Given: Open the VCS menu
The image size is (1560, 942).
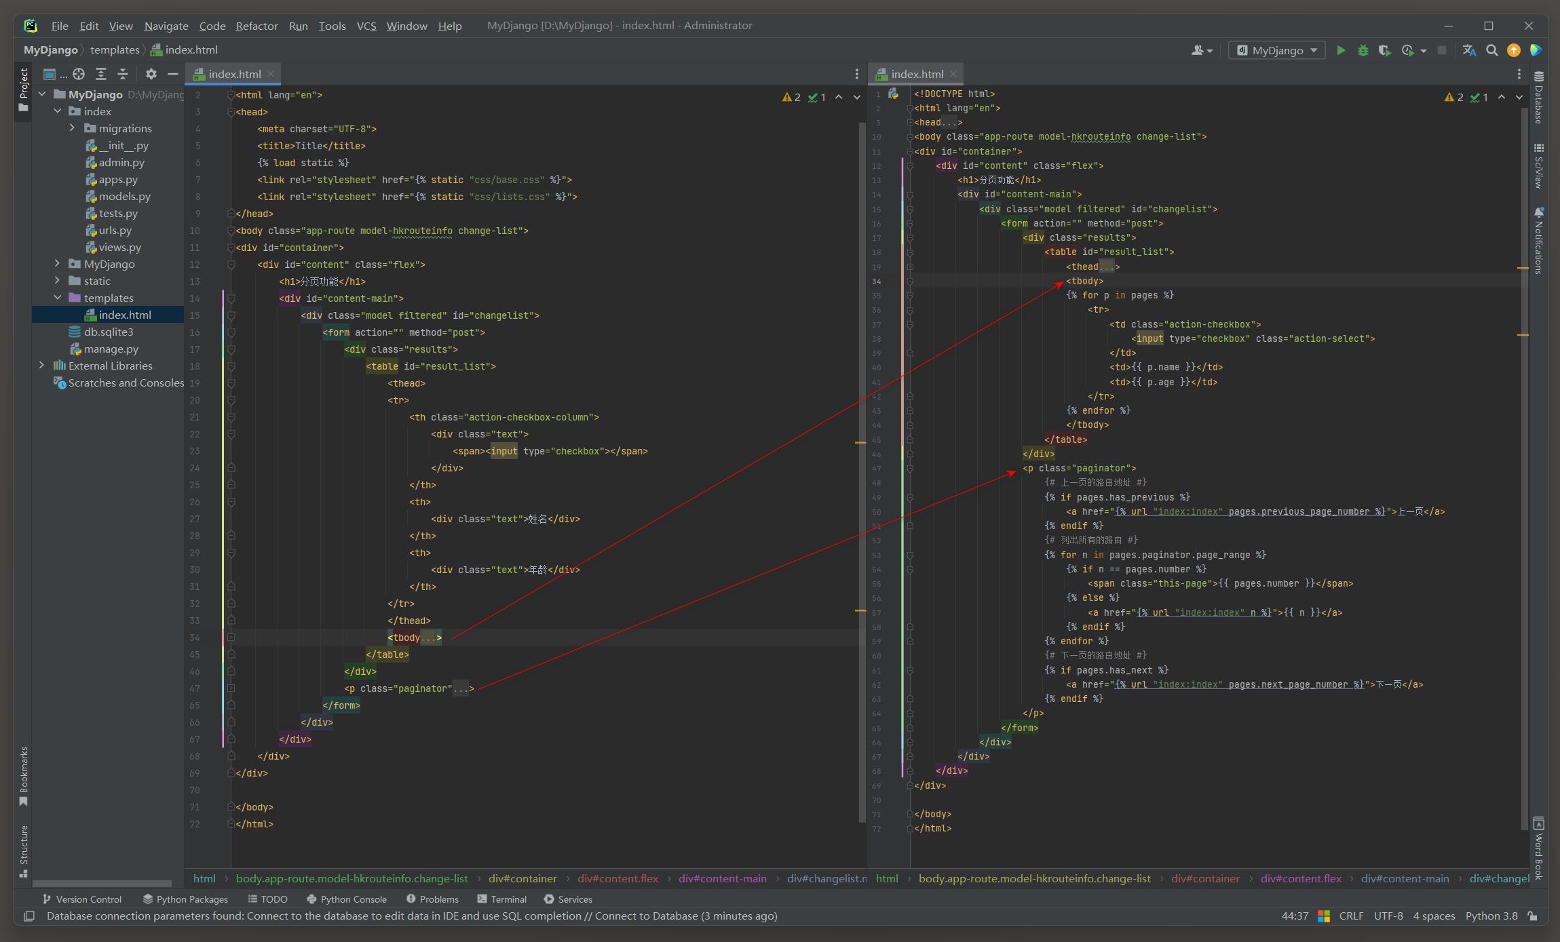Looking at the screenshot, I should pos(366,26).
